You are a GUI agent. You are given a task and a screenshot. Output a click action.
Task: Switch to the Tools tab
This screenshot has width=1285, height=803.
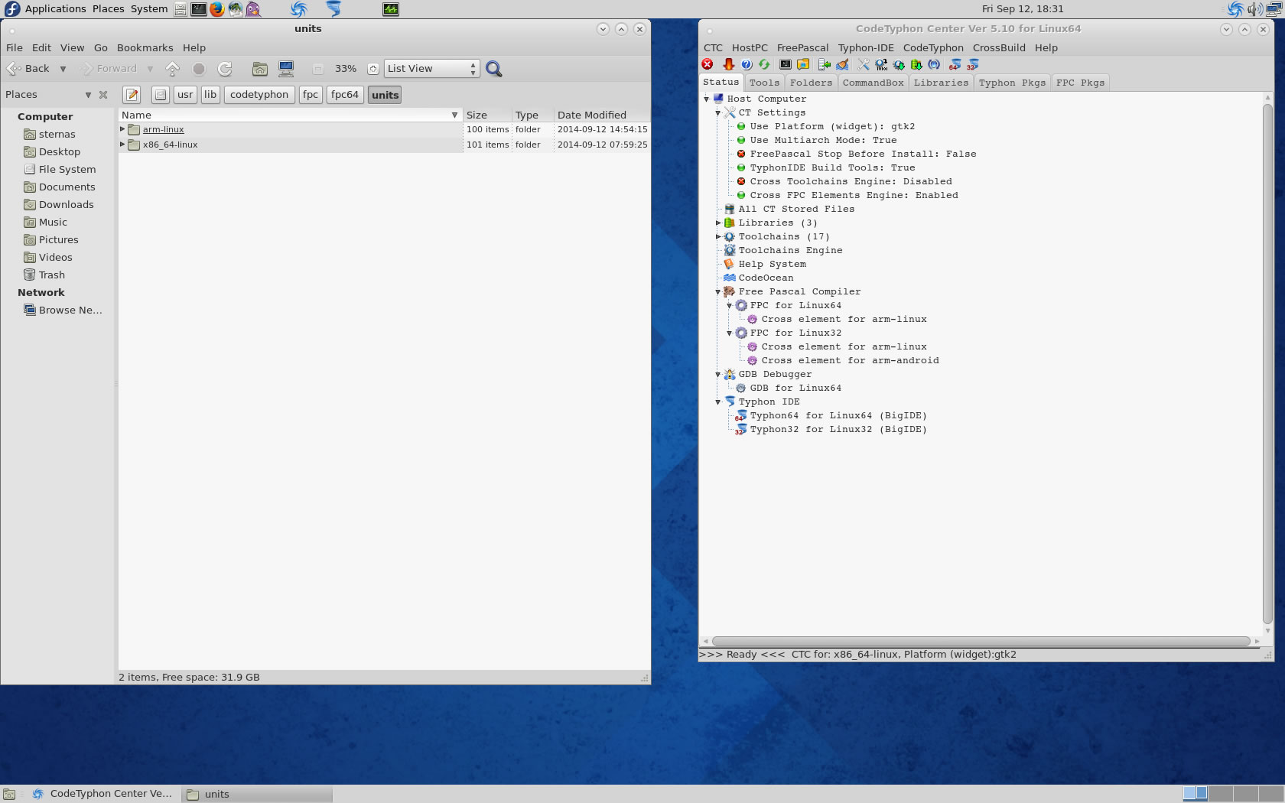tap(764, 83)
